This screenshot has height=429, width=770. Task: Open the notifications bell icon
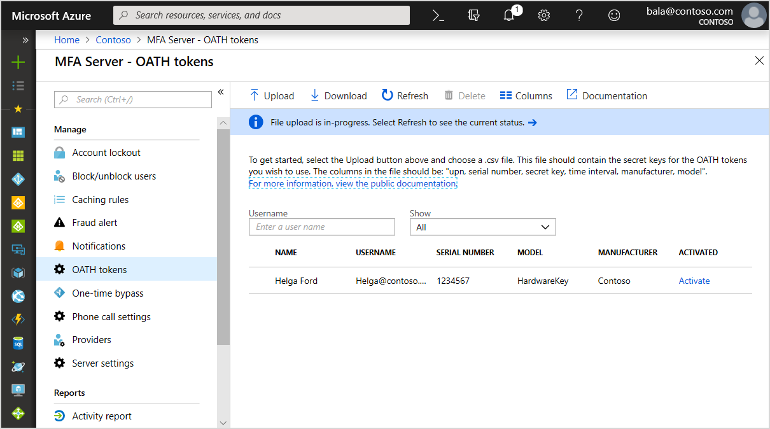click(x=509, y=15)
